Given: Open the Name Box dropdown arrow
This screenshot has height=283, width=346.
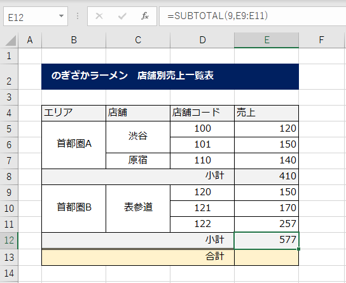Looking at the screenshot, I should click(x=61, y=16).
